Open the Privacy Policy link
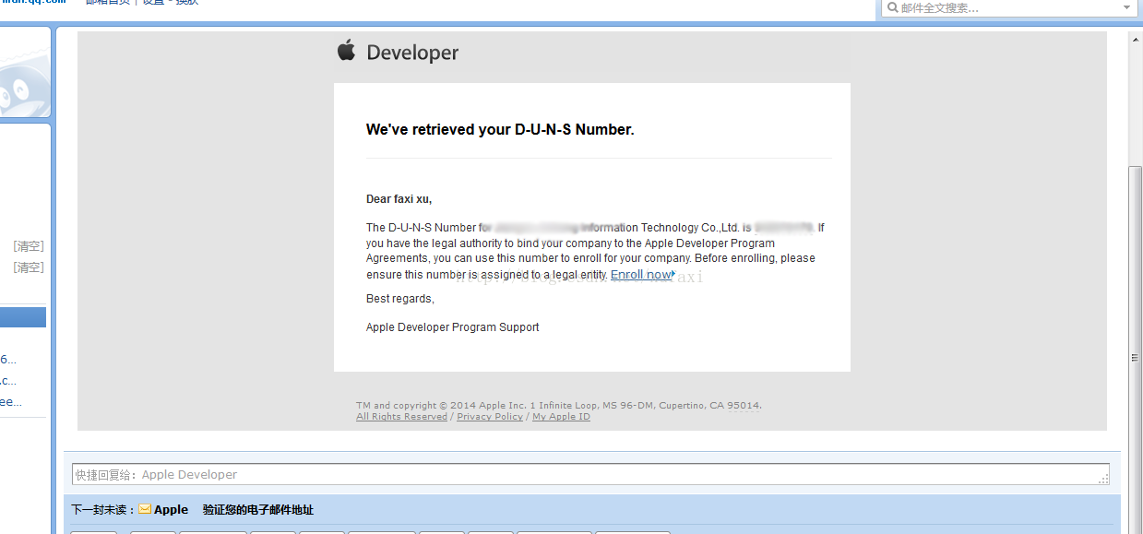The width and height of the screenshot is (1143, 534). tap(490, 417)
